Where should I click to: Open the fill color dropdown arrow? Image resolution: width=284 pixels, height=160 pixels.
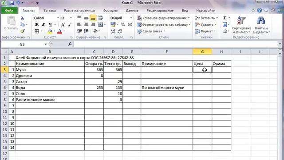pyautogui.click(x=54, y=31)
